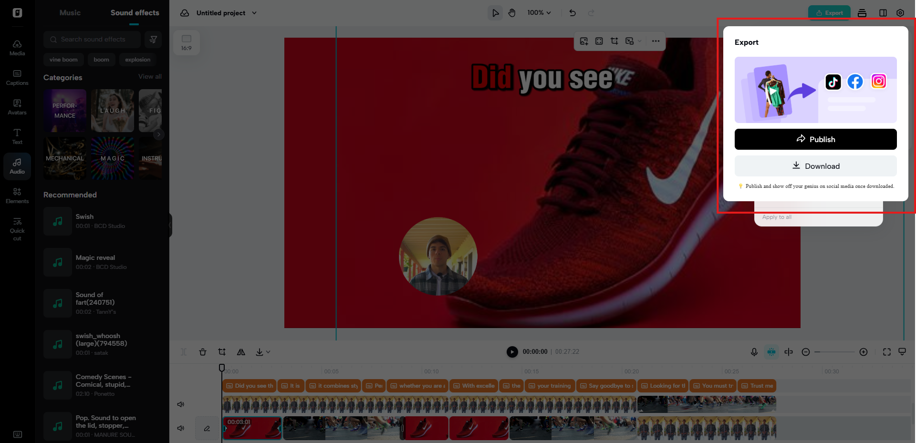The image size is (916, 443).
Task: Click the Publish button in Export panel
Action: point(815,139)
